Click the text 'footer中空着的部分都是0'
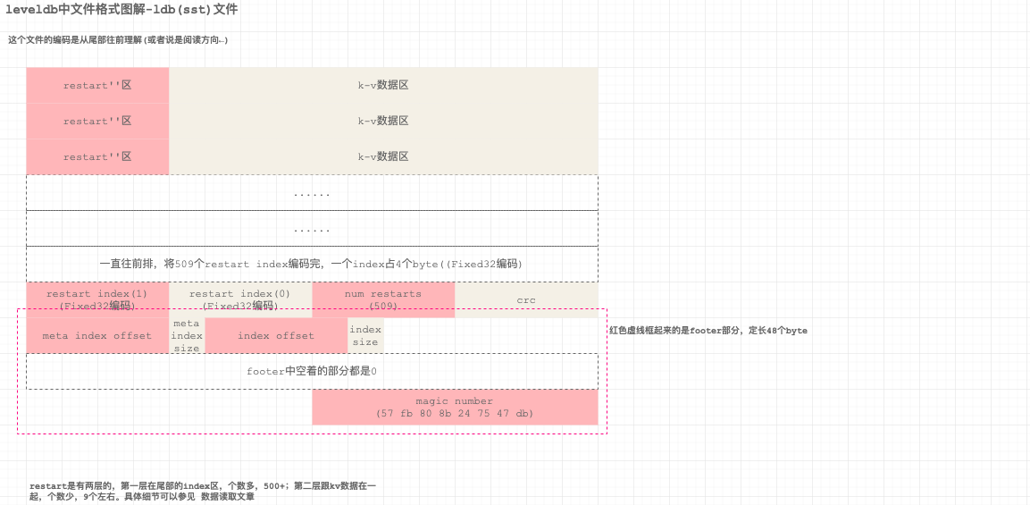This screenshot has height=505, width=1030. click(312, 372)
